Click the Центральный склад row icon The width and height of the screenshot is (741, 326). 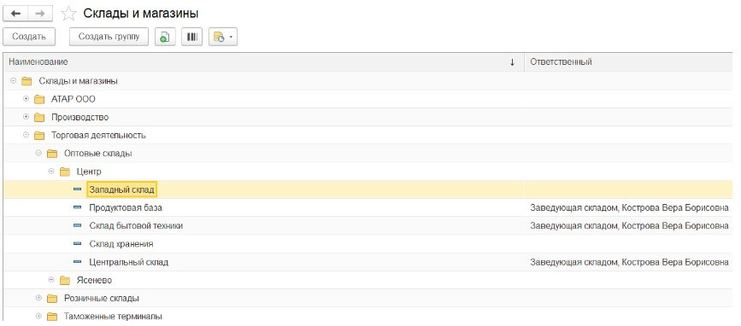tap(77, 262)
